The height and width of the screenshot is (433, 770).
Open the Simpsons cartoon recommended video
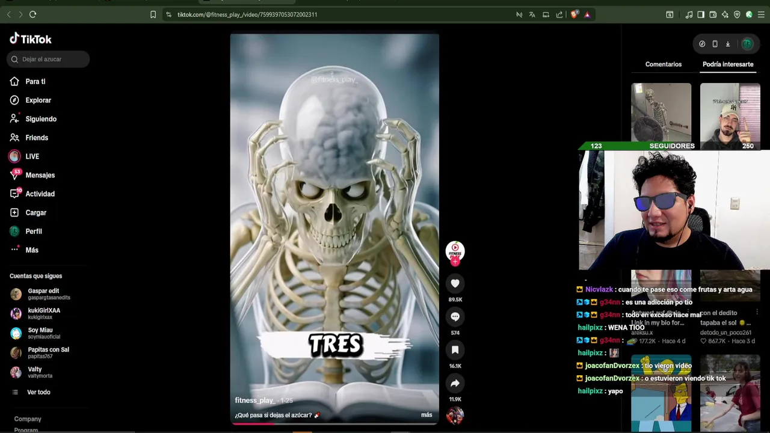click(x=661, y=394)
